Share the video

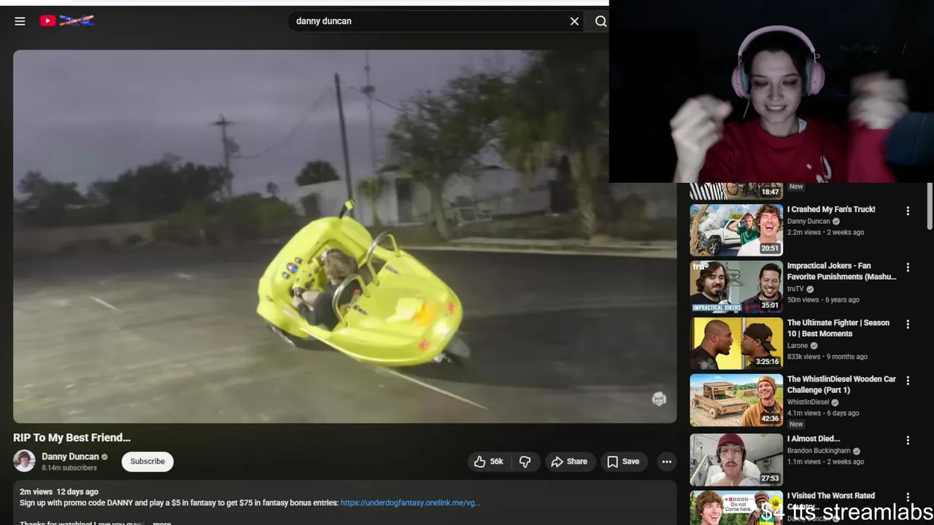(569, 462)
